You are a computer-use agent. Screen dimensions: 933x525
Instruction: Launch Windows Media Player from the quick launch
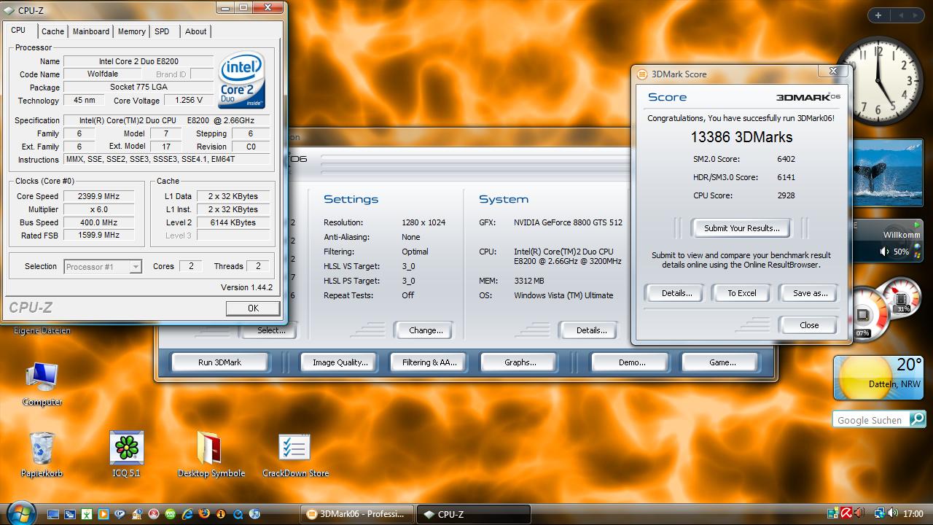click(x=104, y=514)
